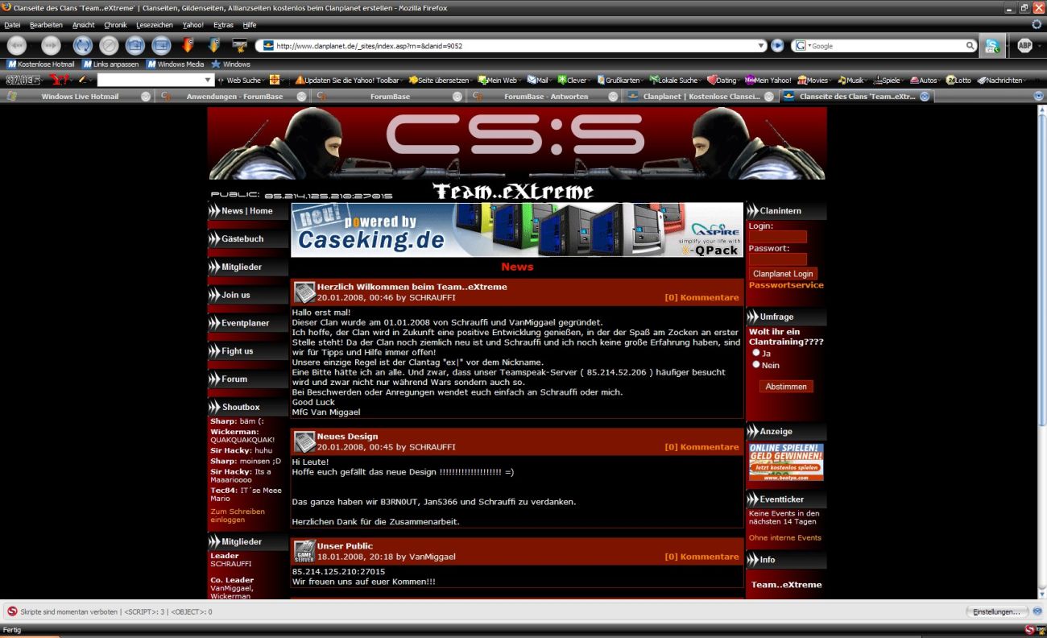Open Movies from the Yahoo toolbar
This screenshot has height=638, width=1047.
(x=813, y=80)
